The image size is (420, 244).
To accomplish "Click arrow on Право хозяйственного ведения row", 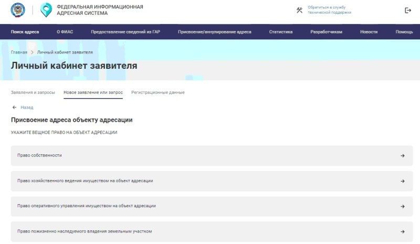I will (402, 181).
